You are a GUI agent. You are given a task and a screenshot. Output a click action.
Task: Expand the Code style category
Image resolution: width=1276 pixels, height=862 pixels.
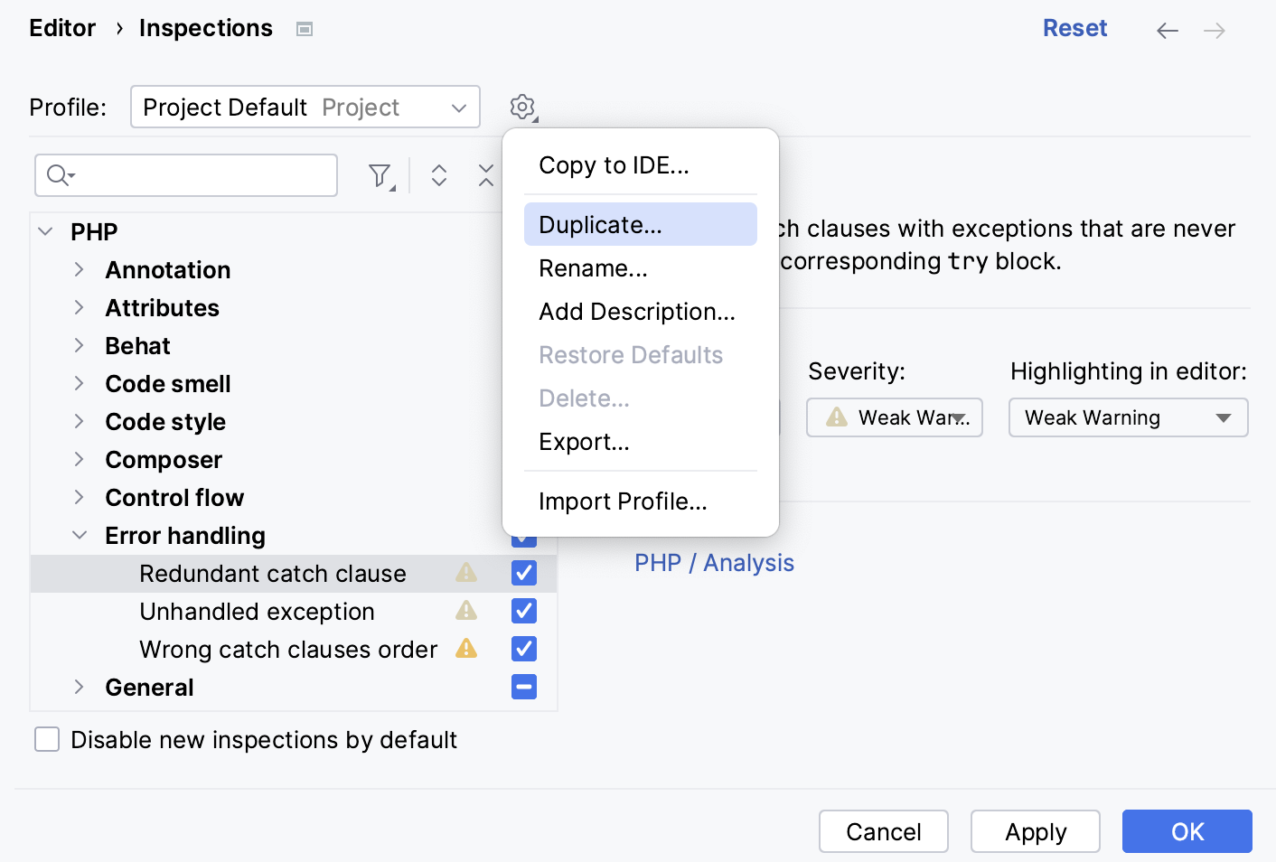pos(80,421)
